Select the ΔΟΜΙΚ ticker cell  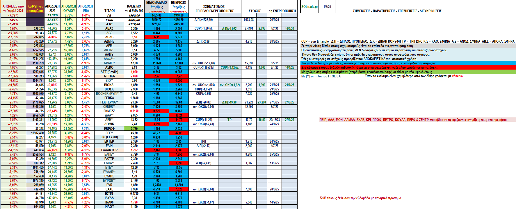(x=109, y=124)
